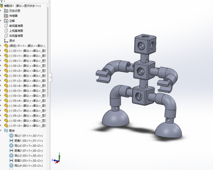The height and width of the screenshot is (170, 213).
Task: Click the 配合 mates folder icon
Action: pos(6,131)
